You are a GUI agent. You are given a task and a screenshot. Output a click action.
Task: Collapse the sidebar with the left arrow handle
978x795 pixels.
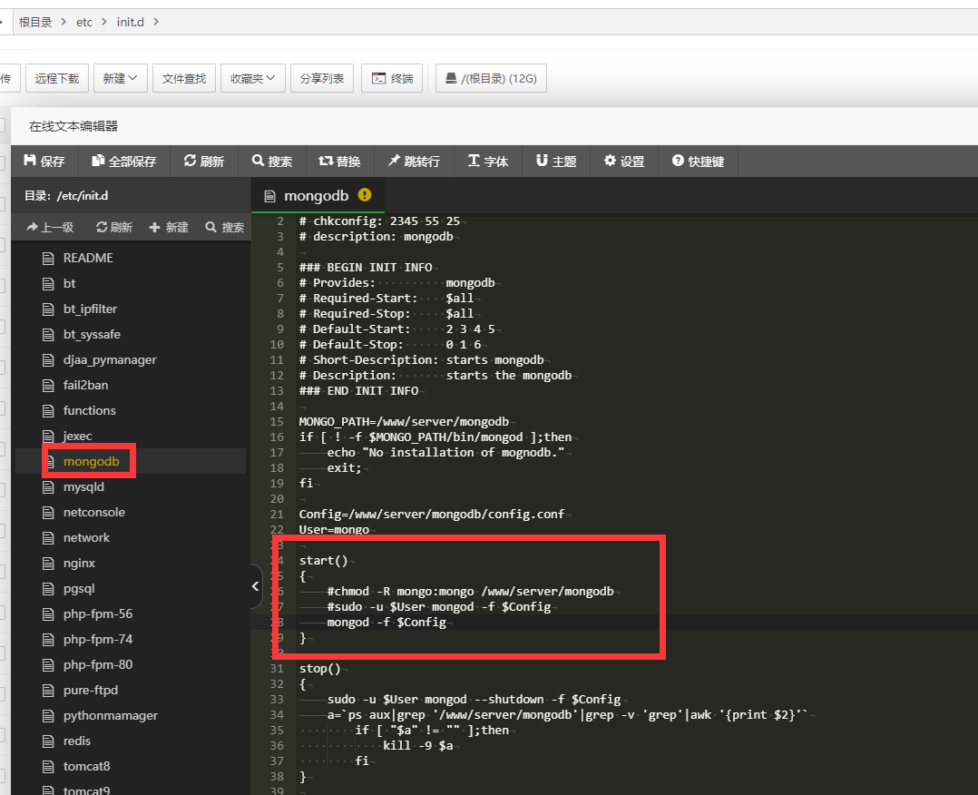[255, 586]
